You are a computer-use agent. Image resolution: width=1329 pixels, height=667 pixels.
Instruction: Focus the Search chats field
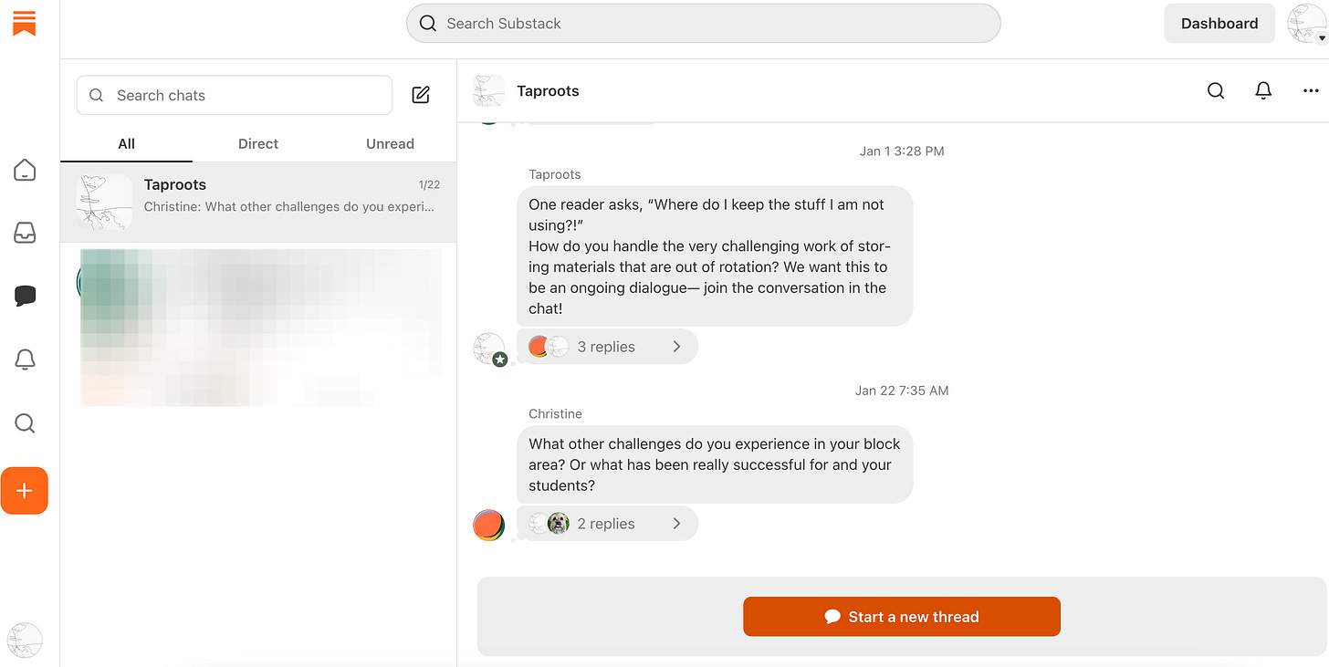click(x=235, y=95)
